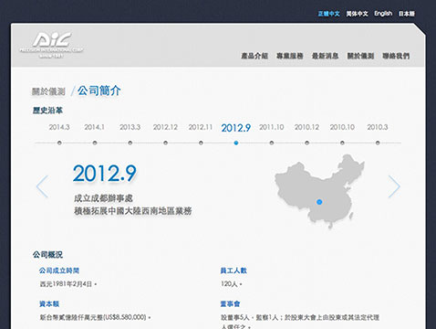Viewport: 436px width, 329px height.
Task: Select the 2010.3 timeline dot
Action: coord(378,143)
